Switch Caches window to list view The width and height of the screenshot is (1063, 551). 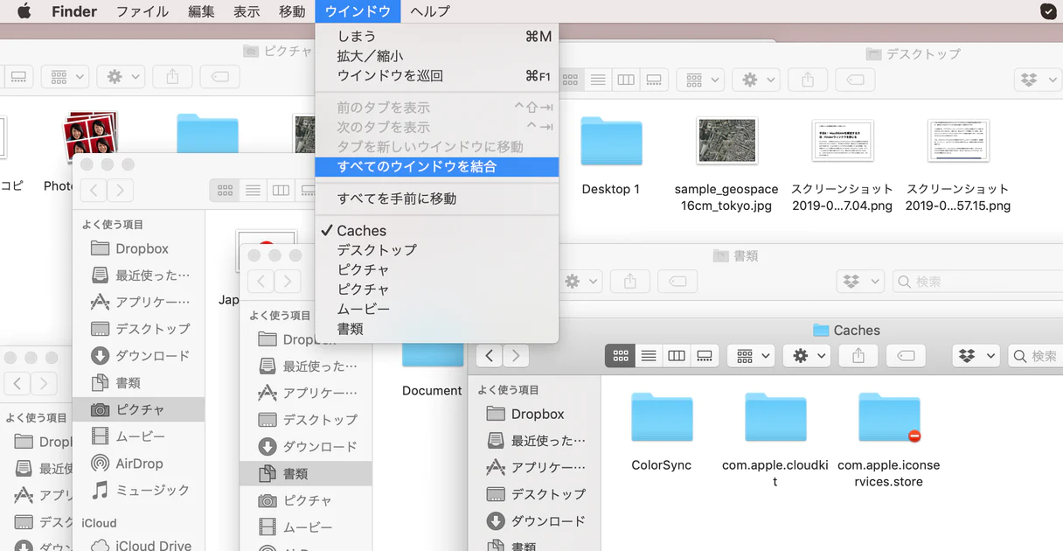[x=649, y=356]
